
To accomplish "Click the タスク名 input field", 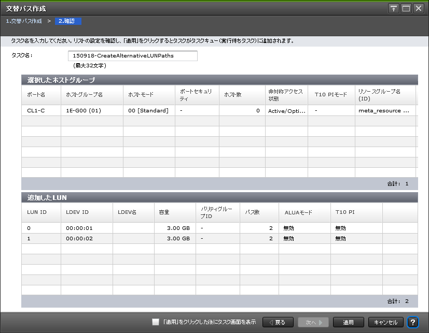I will (x=132, y=56).
